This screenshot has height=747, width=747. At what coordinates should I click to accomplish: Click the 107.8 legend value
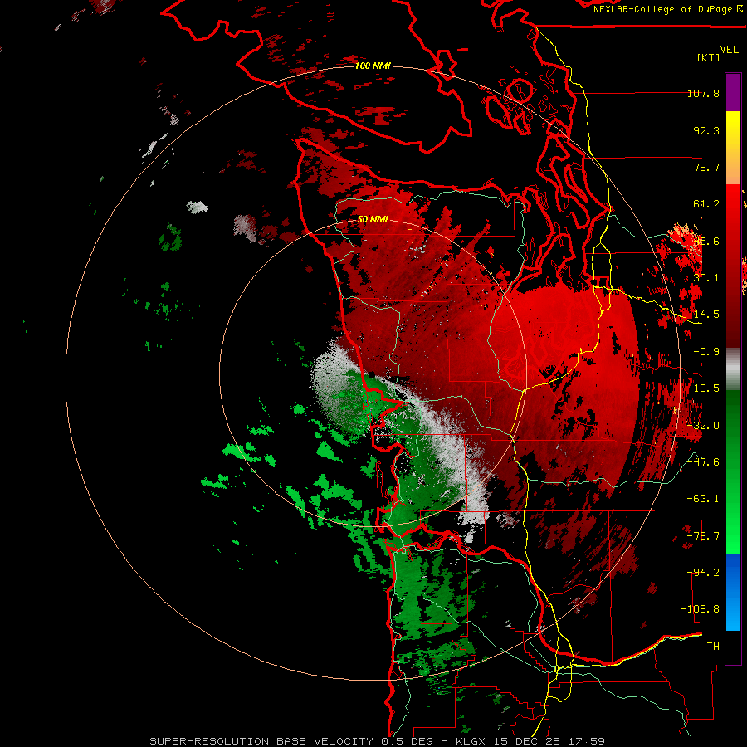tap(703, 93)
